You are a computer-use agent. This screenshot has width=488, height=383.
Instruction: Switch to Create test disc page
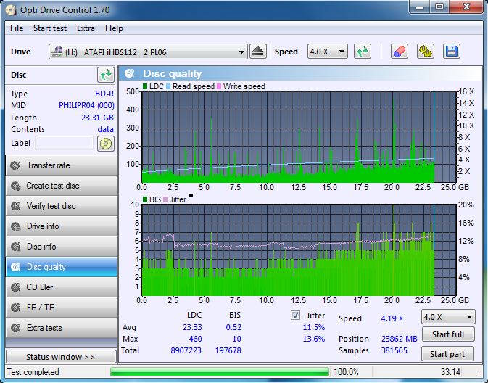(62, 186)
